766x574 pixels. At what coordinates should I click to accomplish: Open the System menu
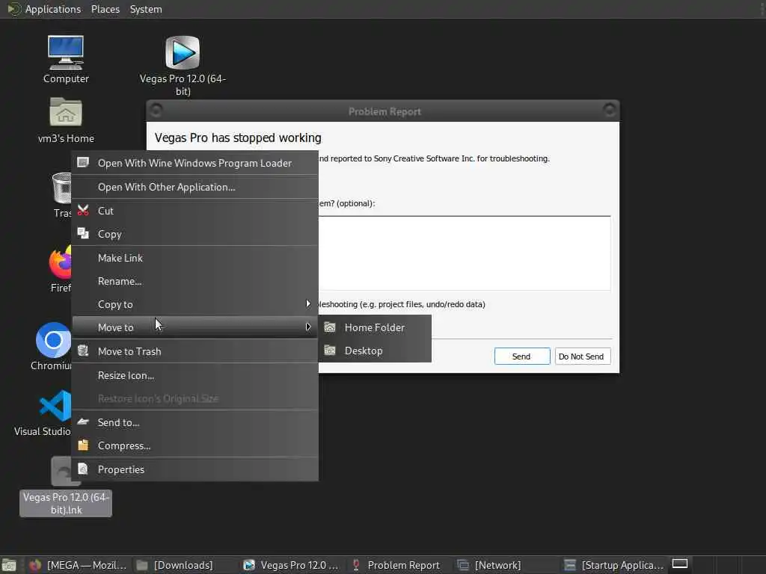tap(146, 9)
